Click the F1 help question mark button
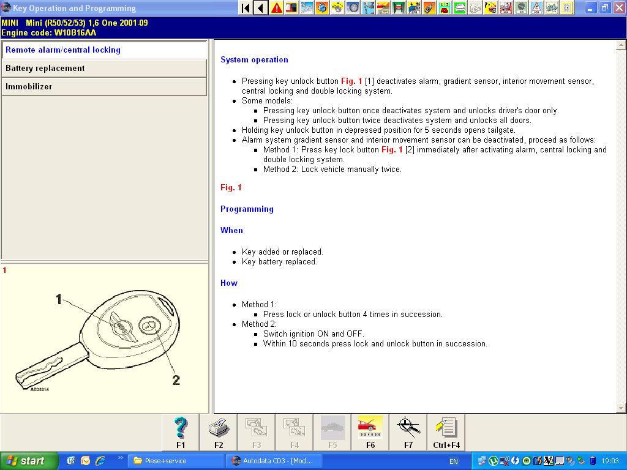627x470 pixels. click(x=181, y=432)
